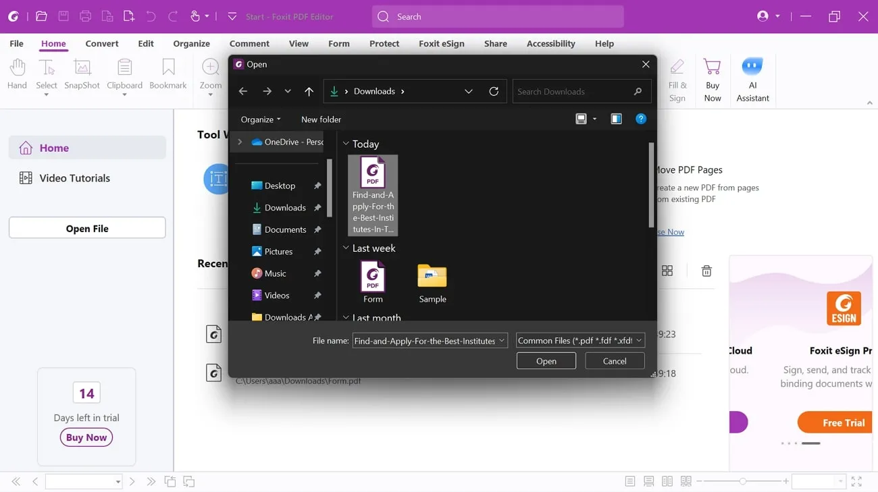Image resolution: width=878 pixels, height=492 pixels.
Task: Click the Bookmark tool in ribbon
Action: tap(168, 74)
